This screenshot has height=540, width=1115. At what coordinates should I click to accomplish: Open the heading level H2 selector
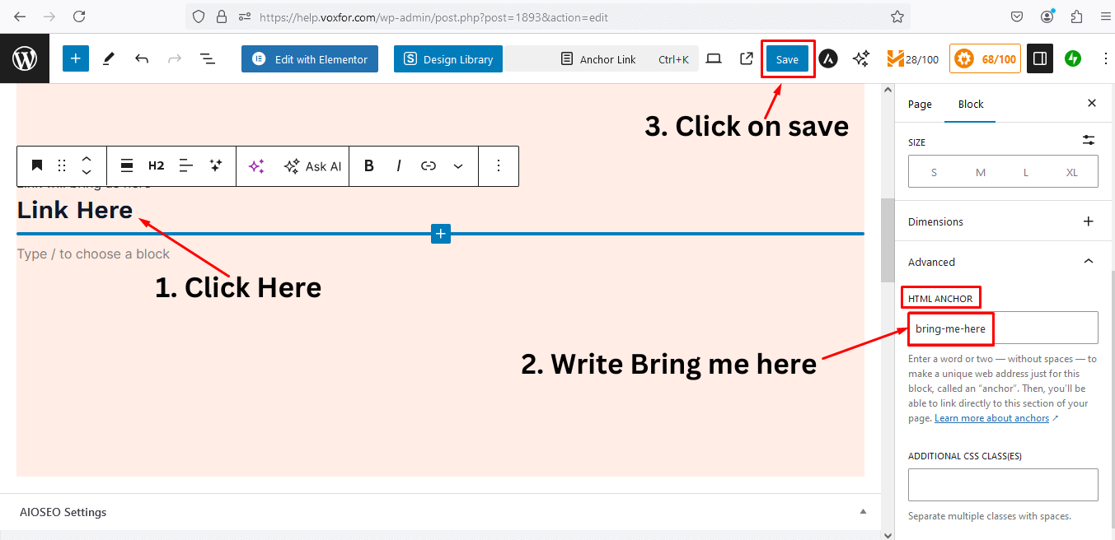click(156, 165)
